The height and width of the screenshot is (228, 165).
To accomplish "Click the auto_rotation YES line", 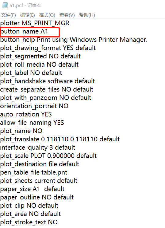I will [26, 114].
